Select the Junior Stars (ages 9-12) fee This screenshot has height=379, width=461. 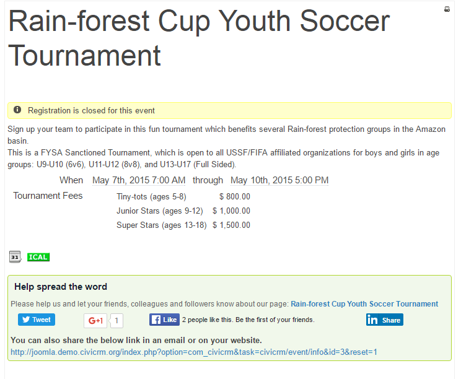[x=160, y=211]
